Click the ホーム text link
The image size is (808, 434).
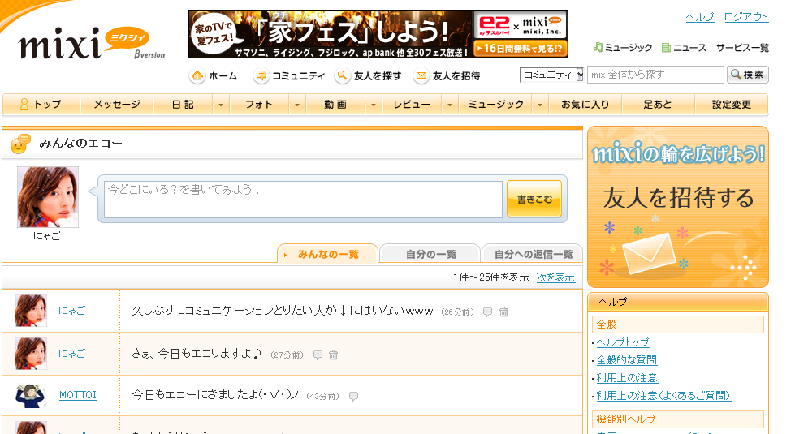click(x=223, y=76)
